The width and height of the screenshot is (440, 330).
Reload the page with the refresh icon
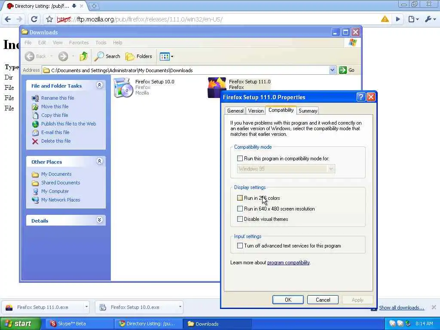pos(34,19)
